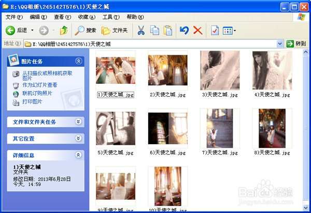
Task: Maximize the Explorer window
Action: (294, 7)
